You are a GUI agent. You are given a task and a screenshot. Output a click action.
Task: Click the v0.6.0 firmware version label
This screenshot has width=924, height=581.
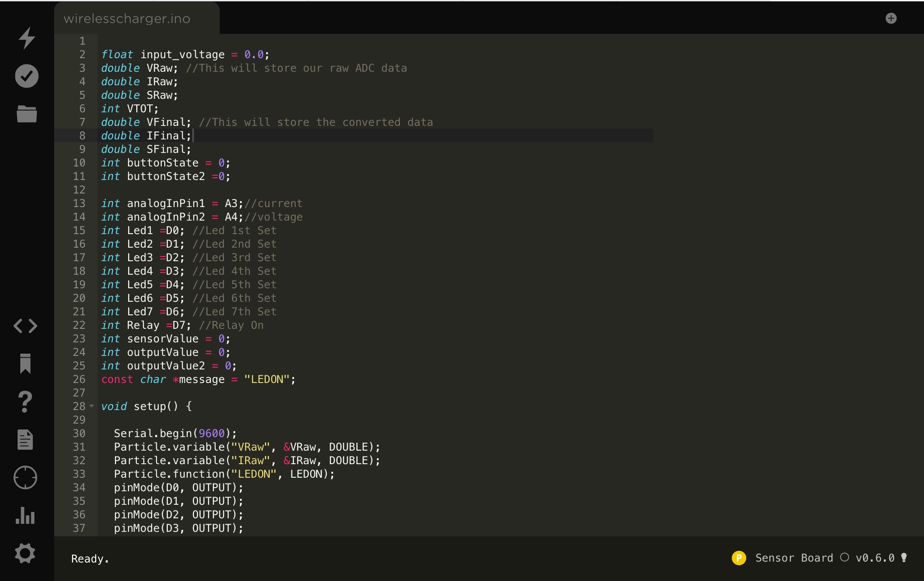click(x=875, y=558)
